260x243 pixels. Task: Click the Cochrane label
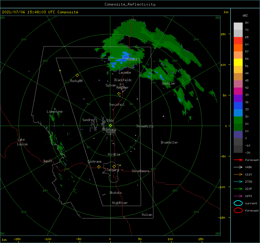(x=94, y=162)
